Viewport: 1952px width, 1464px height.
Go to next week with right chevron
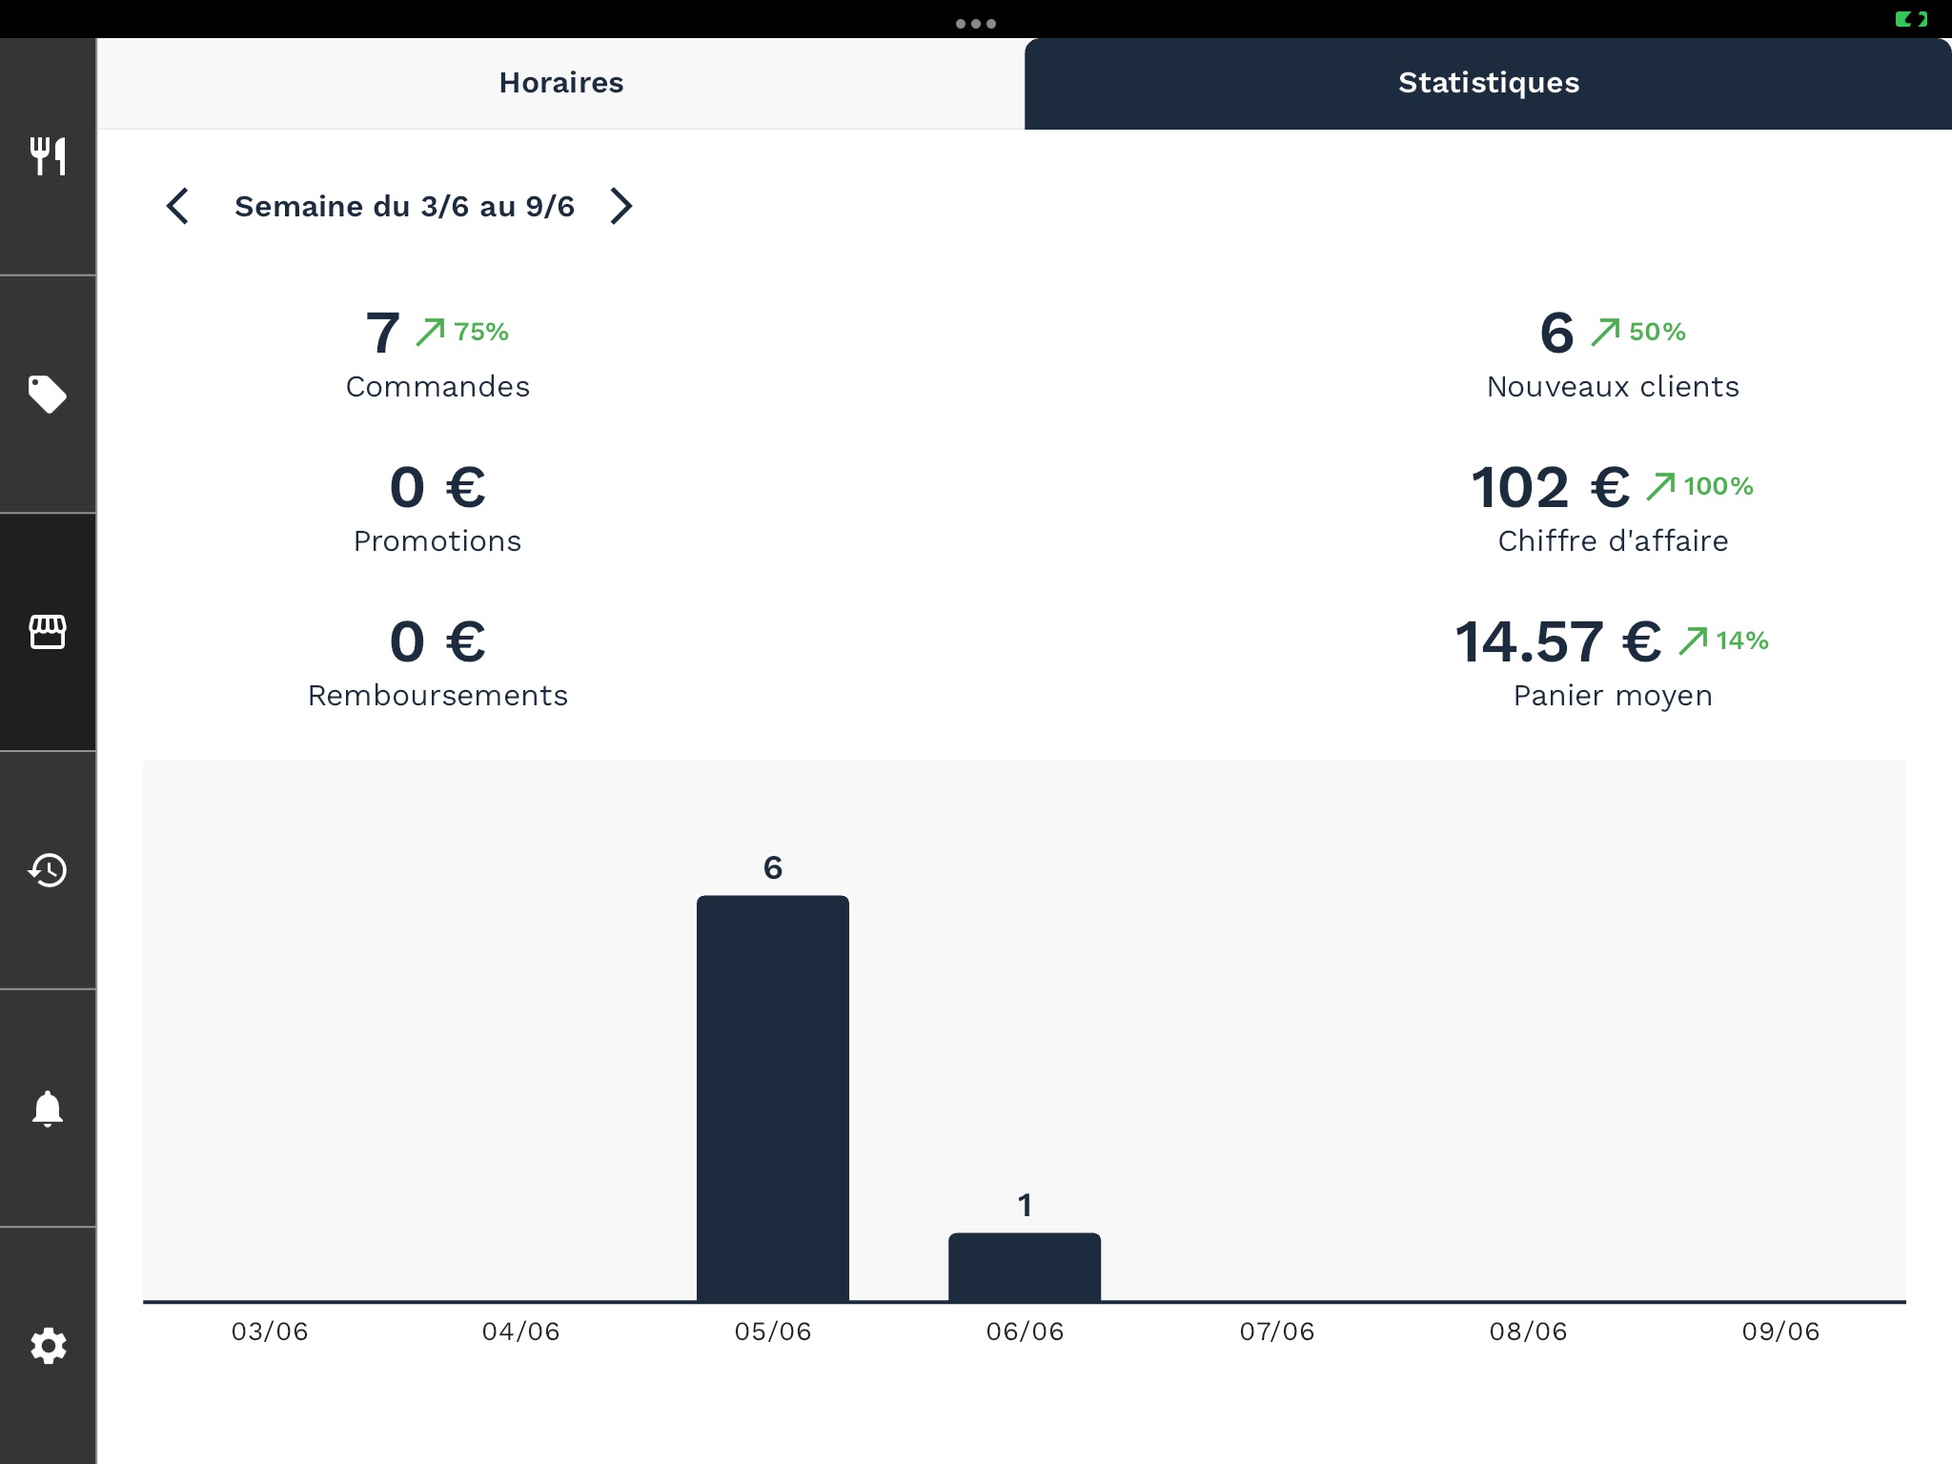click(x=621, y=206)
